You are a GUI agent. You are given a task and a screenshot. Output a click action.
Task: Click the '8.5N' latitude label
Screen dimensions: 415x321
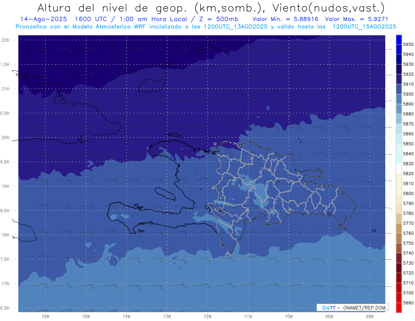[x=5, y=211]
